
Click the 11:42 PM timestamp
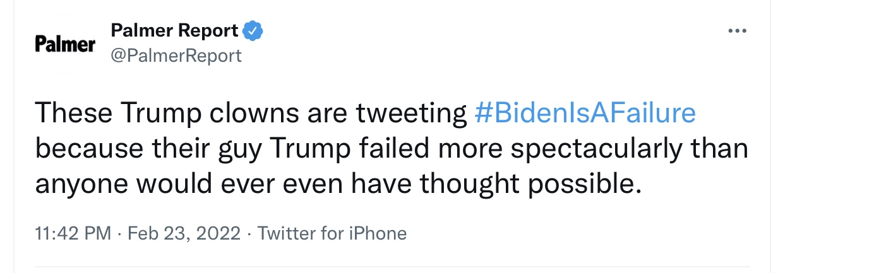(x=74, y=233)
